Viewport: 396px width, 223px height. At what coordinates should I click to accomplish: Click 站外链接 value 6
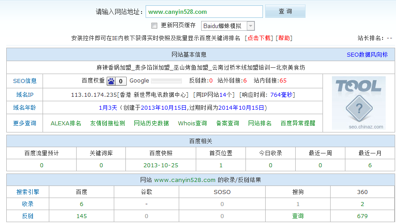pyautogui.click(x=245, y=81)
